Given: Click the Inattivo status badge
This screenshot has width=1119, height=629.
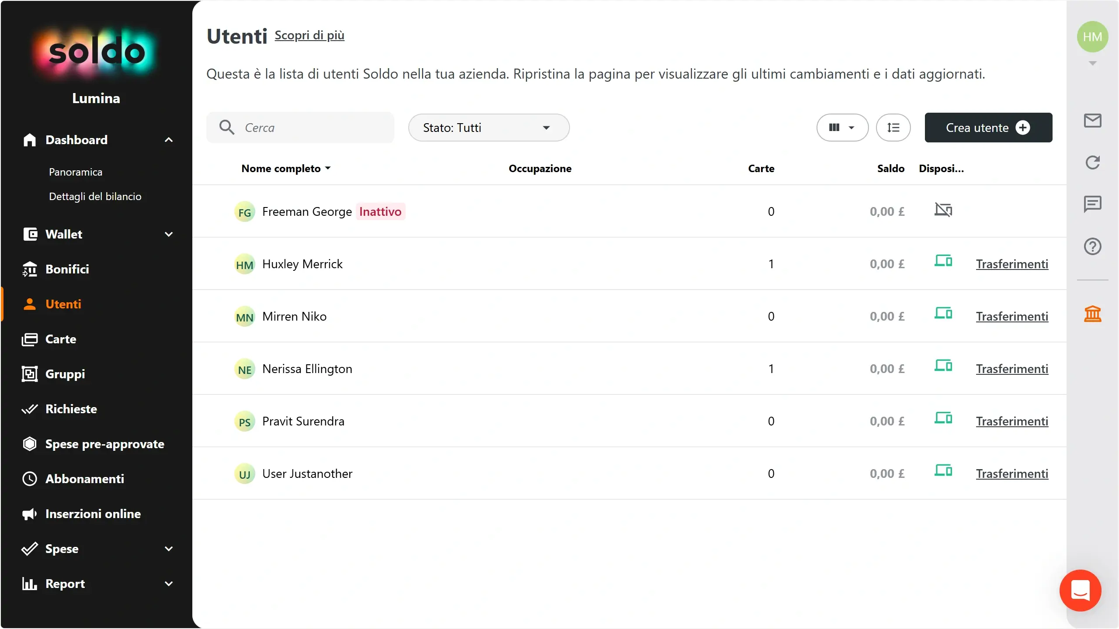Looking at the screenshot, I should tap(380, 211).
